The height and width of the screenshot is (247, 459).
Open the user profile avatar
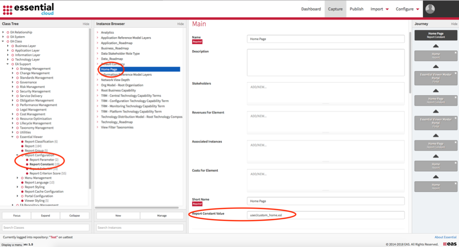pos(430,9)
